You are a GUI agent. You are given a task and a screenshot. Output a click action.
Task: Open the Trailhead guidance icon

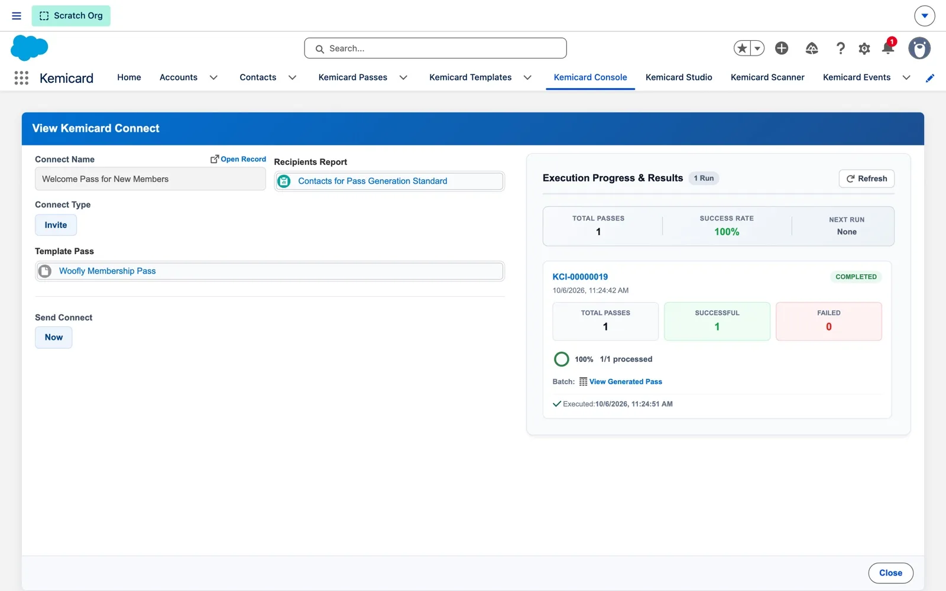pyautogui.click(x=812, y=48)
